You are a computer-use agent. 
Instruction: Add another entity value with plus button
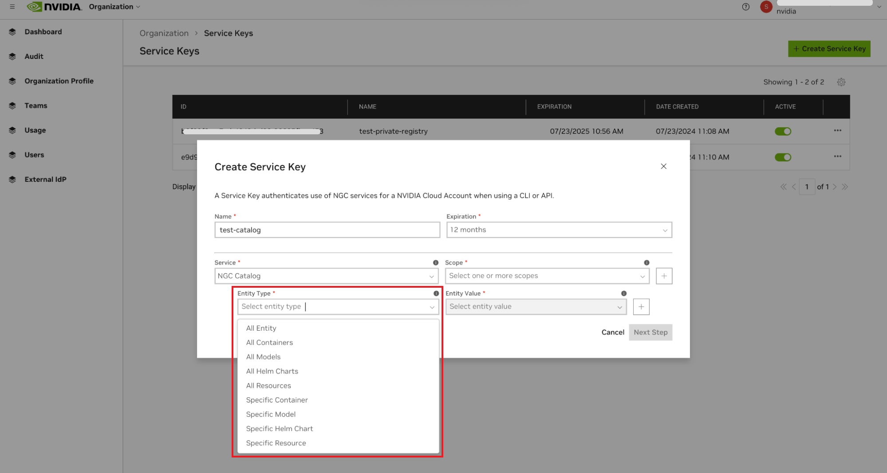(641, 307)
